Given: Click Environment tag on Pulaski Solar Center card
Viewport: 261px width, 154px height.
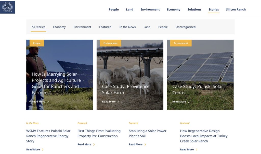Looking at the screenshot, I should [x=181, y=43].
